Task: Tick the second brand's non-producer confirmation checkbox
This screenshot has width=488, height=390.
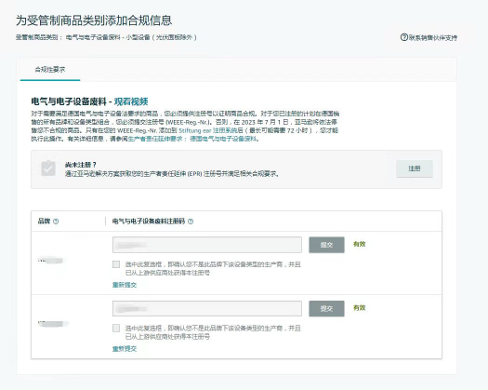Action: 116,328
